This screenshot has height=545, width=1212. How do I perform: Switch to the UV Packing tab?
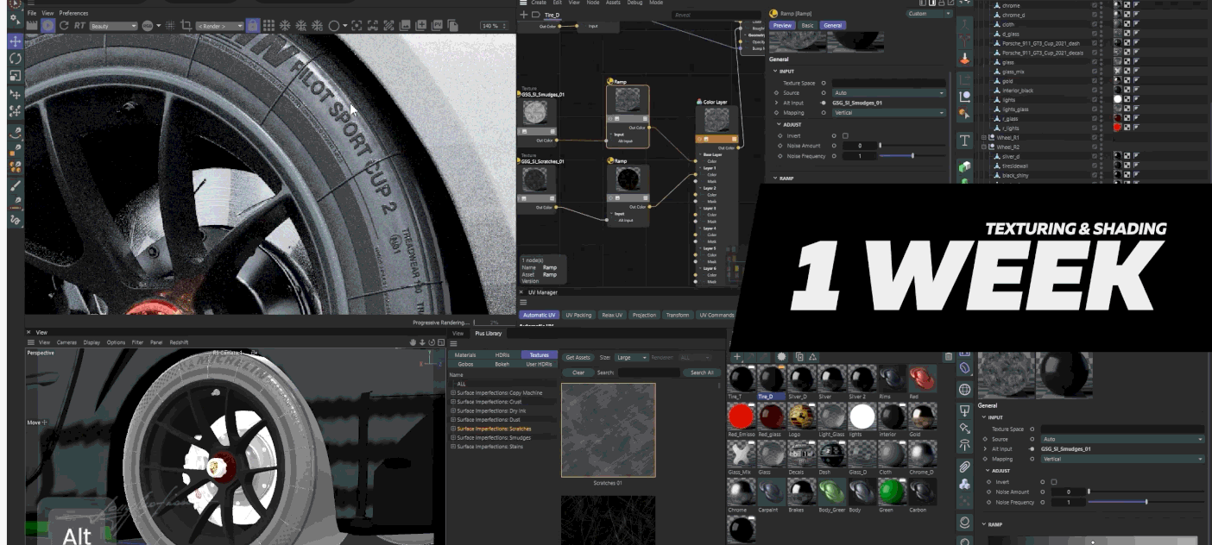pyautogui.click(x=578, y=315)
